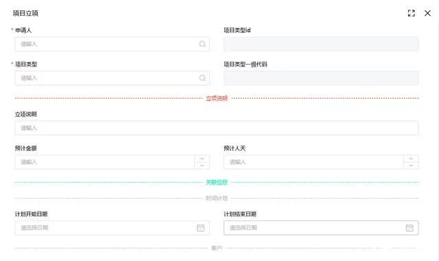Decrease 预计人天 with down arrow
The height and width of the screenshot is (261, 439).
point(411,166)
